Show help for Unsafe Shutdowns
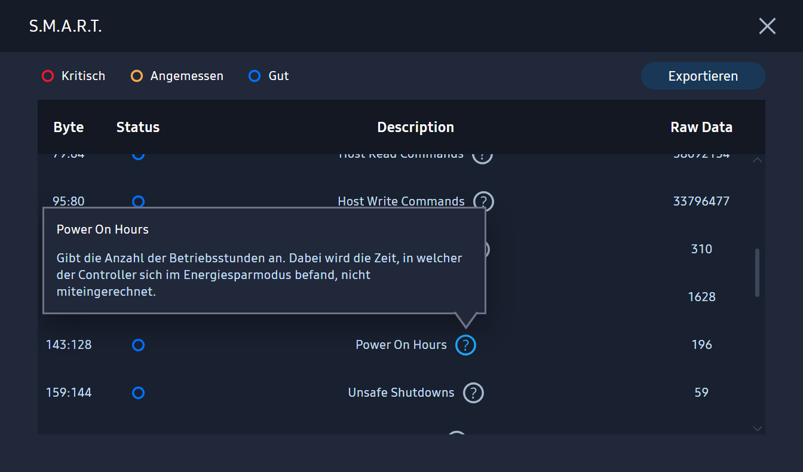 point(473,393)
